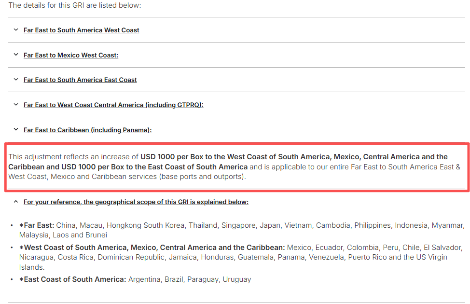Expand the Far East to Mexico West Coast section title
The width and height of the screenshot is (470, 304).
(71, 55)
